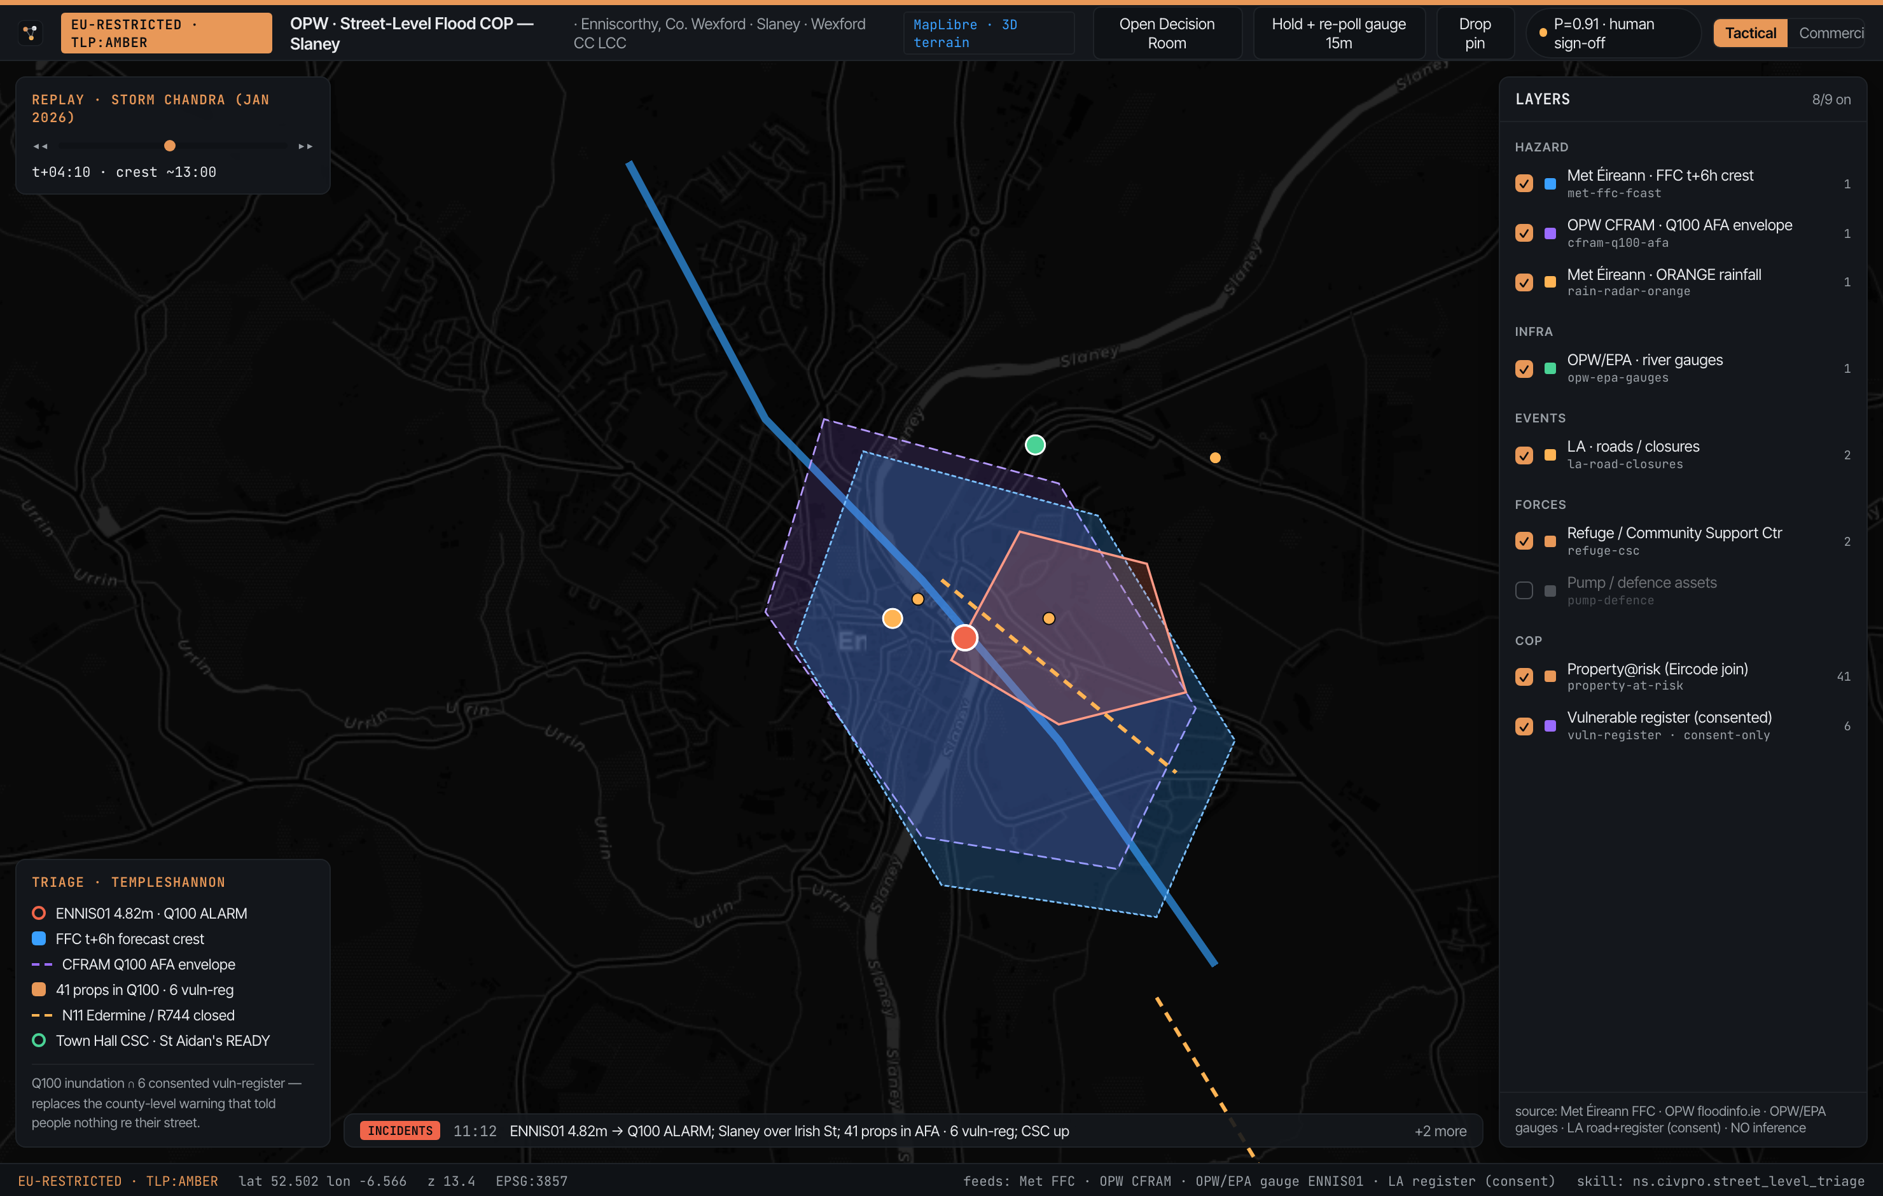
Task: Click 't+04:10 · crest ~13:00' readout
Action: (x=123, y=172)
